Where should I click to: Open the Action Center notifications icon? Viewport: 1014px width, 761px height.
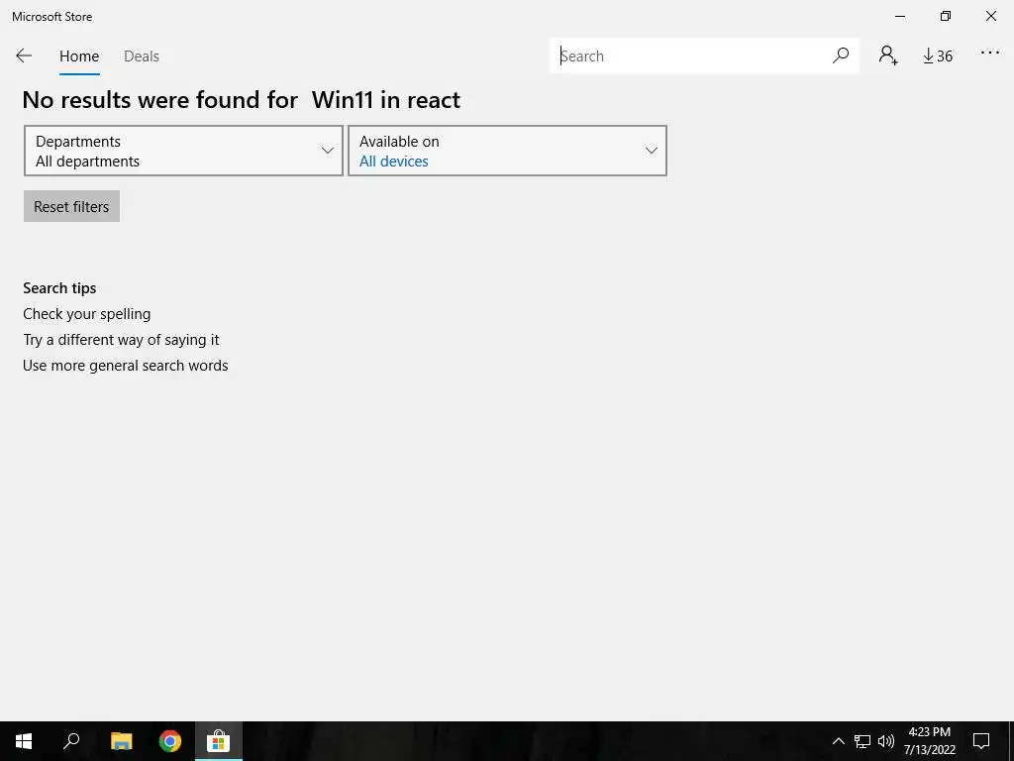(981, 741)
